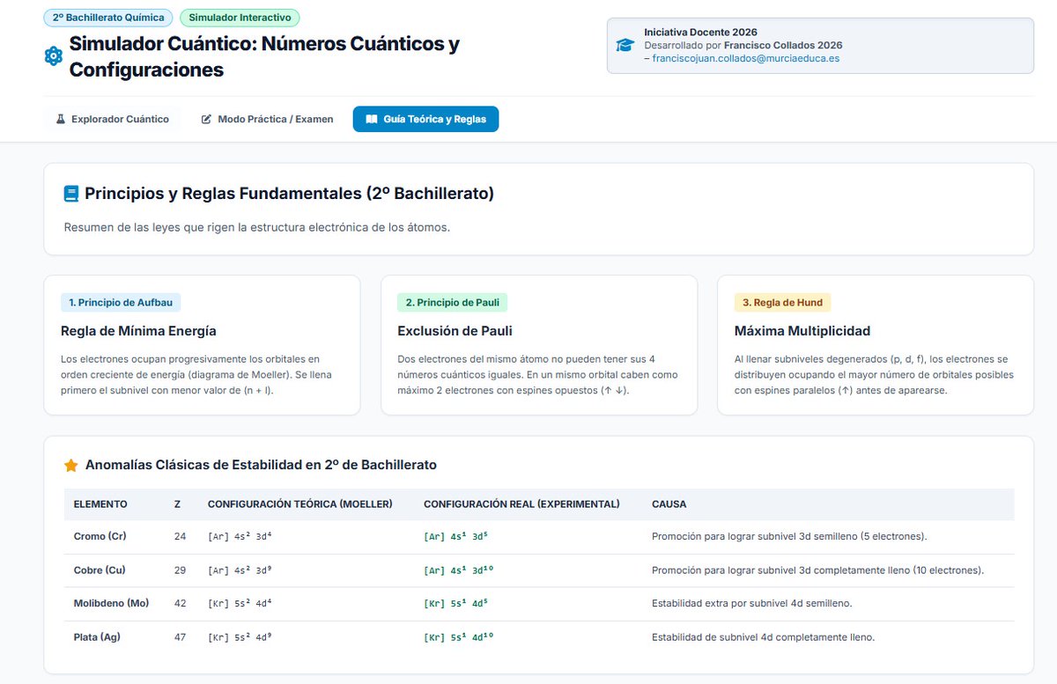
Task: Select the Plata (Ag) table row
Action: pos(539,636)
